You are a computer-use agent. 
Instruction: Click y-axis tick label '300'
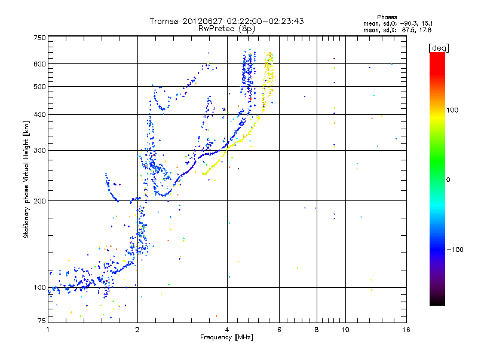click(x=39, y=150)
